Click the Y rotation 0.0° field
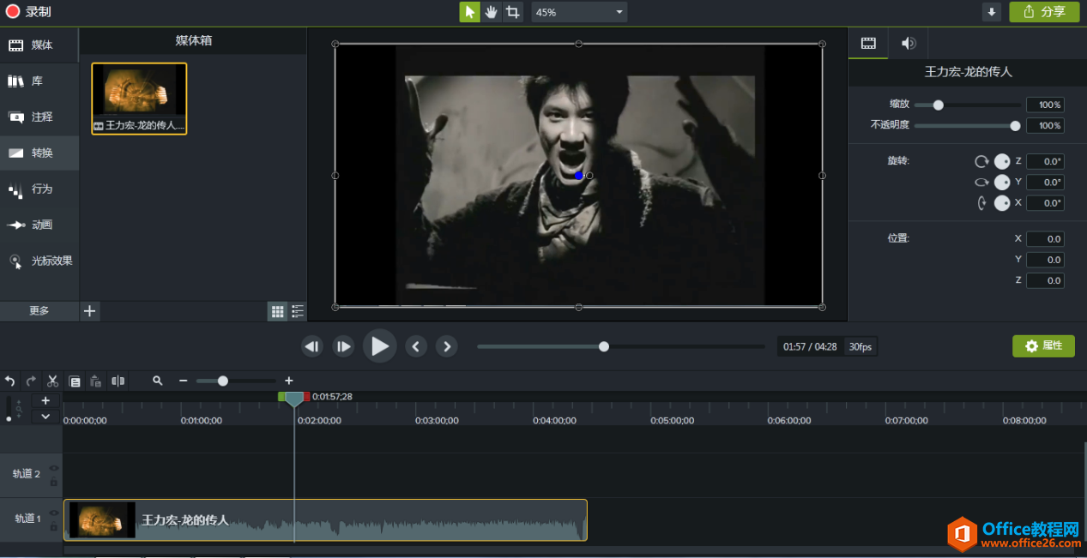 (1045, 183)
